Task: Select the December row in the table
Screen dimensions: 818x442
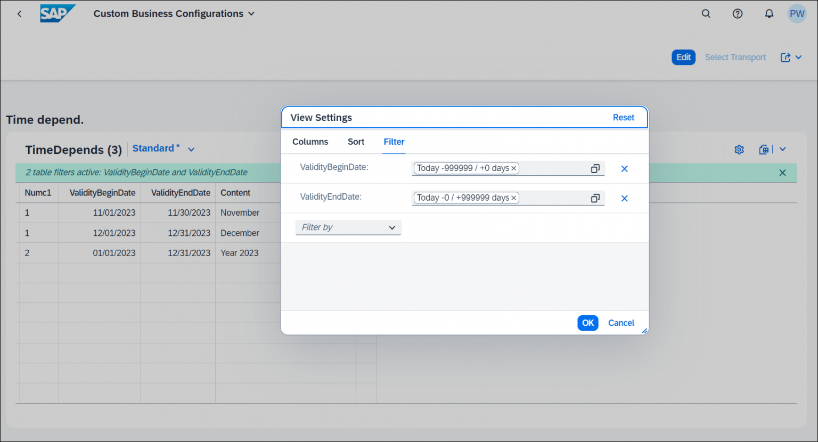Action: (x=160, y=233)
